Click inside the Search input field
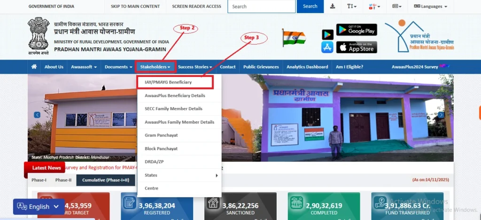Screen dimensions: 481x220 (x=262, y=7)
